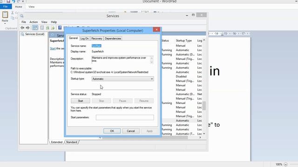Switch to the Recovery tab
Image resolution: width=298 pixels, height=167 pixels.
coord(97,39)
